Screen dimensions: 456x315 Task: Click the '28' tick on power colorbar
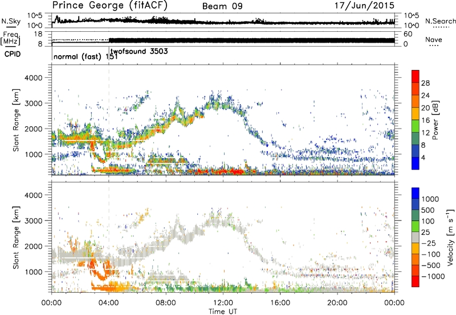tap(425, 83)
